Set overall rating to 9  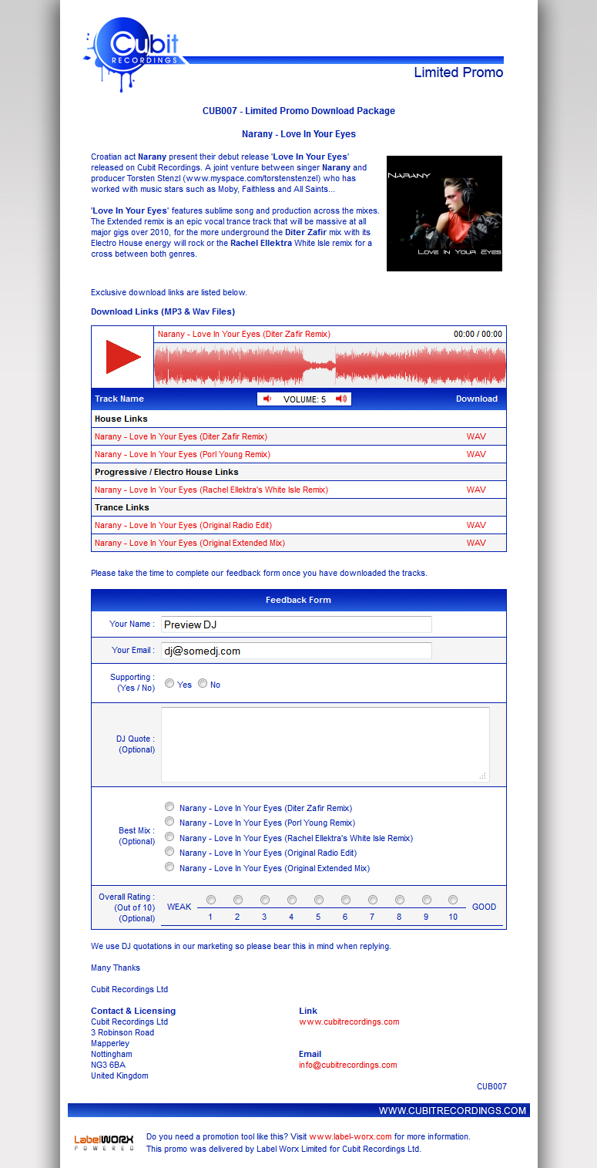(427, 900)
